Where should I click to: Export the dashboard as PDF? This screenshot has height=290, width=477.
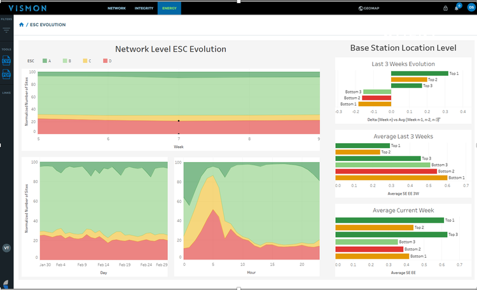[6, 74]
